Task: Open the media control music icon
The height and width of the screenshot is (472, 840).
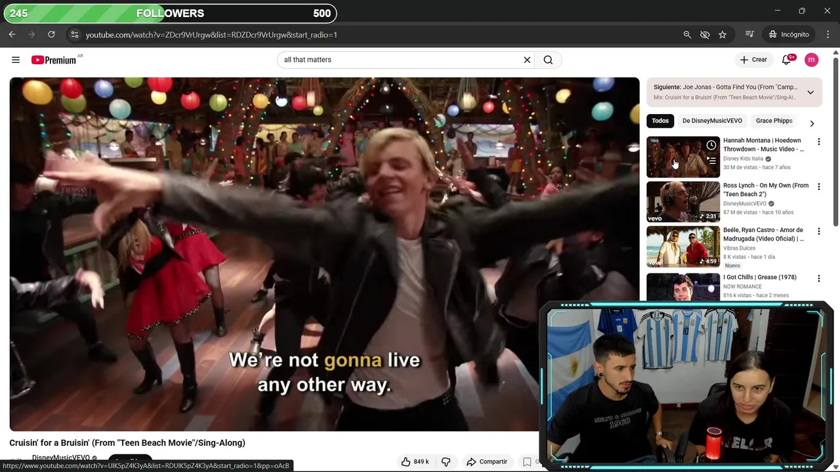Action: click(x=749, y=34)
